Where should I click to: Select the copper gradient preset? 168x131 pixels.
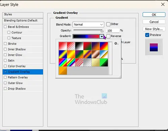tap(96, 54)
